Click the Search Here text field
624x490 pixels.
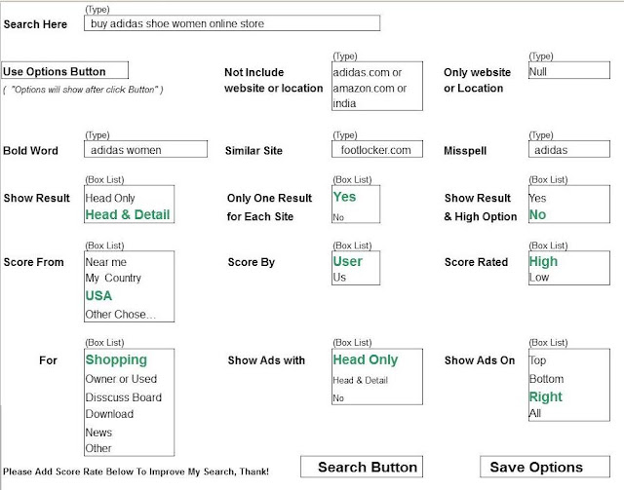coord(232,23)
